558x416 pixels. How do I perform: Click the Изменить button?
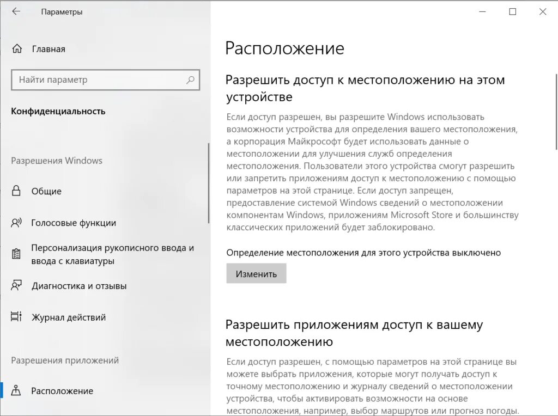pyautogui.click(x=256, y=273)
